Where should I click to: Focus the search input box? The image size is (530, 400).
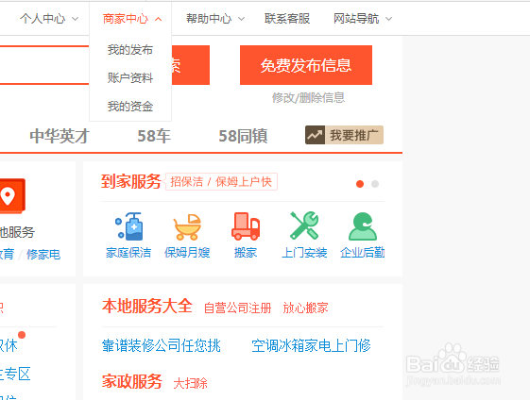pos(44,65)
